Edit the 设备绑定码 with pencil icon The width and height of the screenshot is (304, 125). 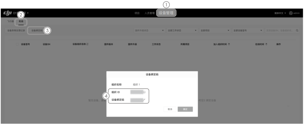(x=144, y=100)
